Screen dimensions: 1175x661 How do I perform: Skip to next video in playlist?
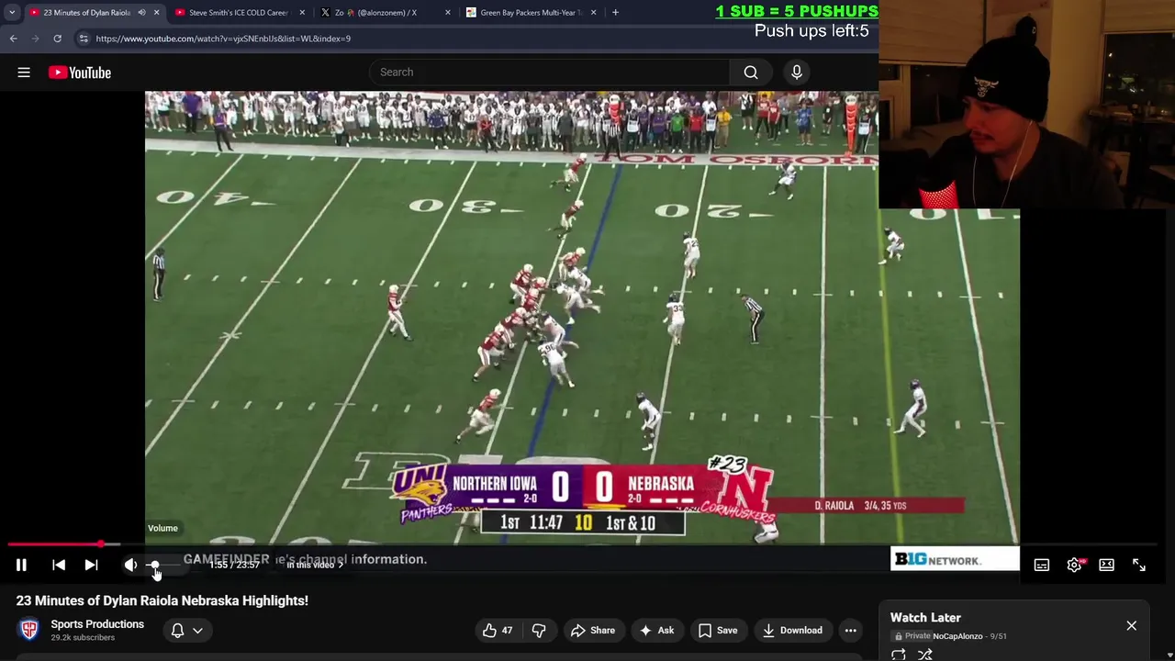click(x=91, y=566)
